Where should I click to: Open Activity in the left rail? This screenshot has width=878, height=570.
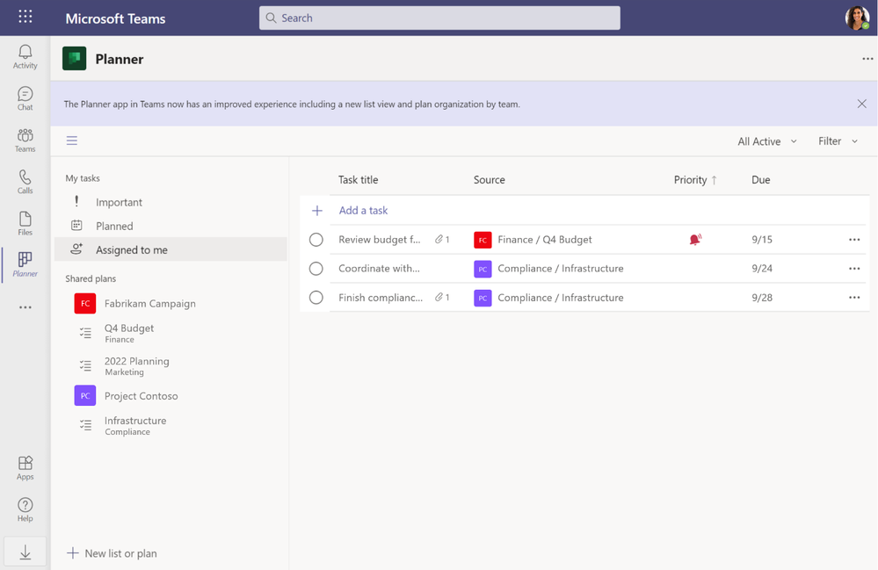(25, 57)
